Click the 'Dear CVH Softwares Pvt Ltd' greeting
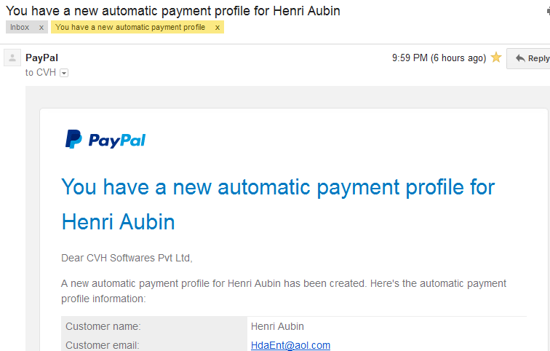 127,258
